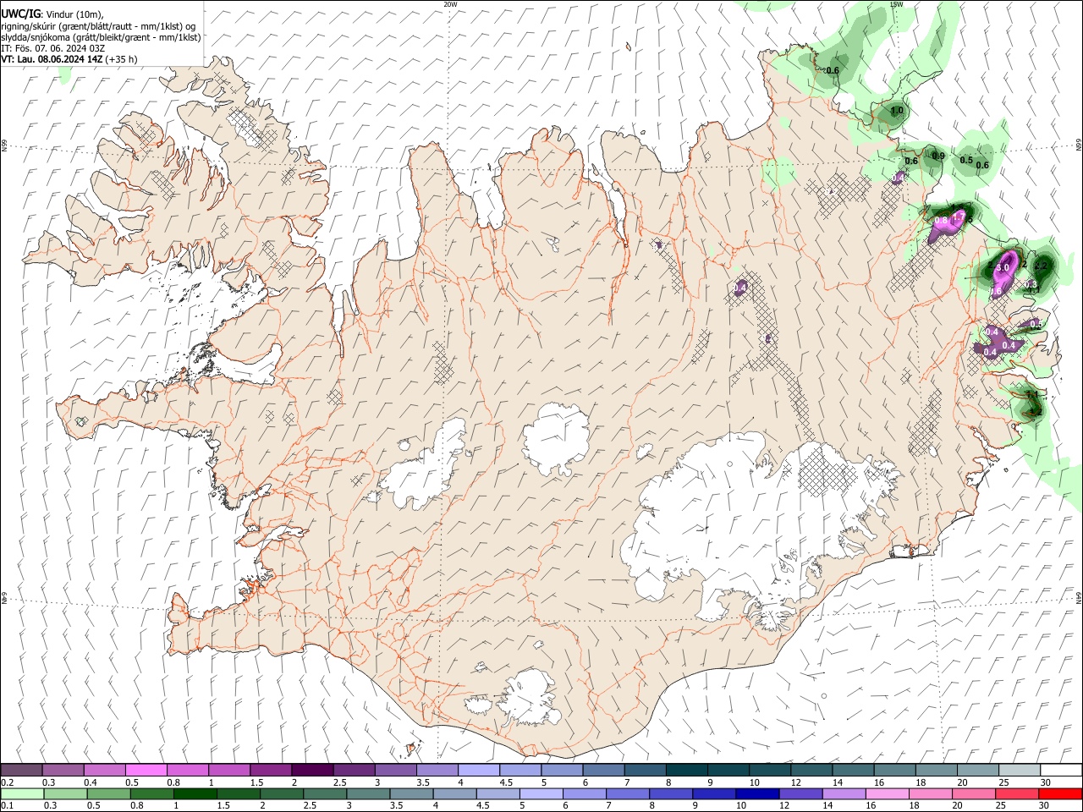Click the darkest green swatch in the rain legend
This screenshot has height=812, width=1083.
click(195, 793)
